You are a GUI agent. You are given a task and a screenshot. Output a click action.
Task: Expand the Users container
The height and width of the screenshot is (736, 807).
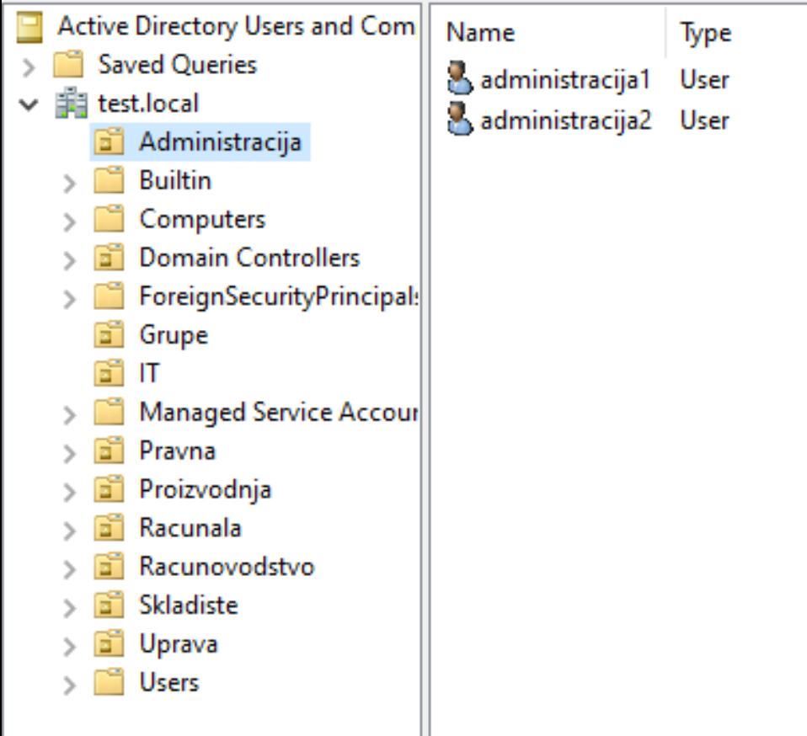pyautogui.click(x=69, y=685)
